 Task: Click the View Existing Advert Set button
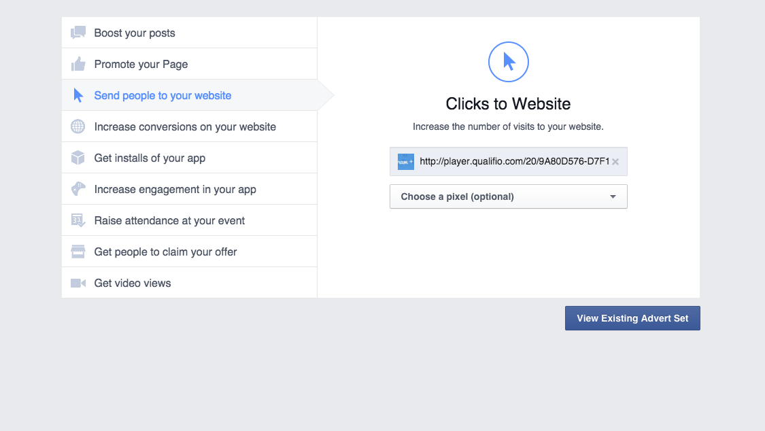click(632, 318)
